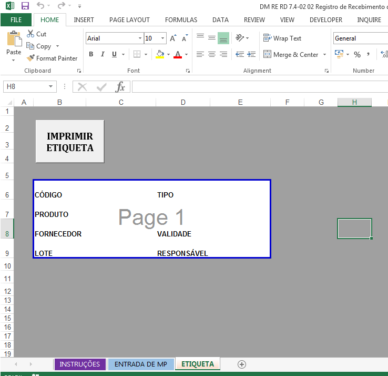Click Insert Function fx icon
The width and height of the screenshot is (388, 376).
[x=120, y=87]
